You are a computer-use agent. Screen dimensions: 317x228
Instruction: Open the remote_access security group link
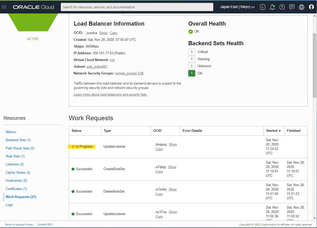[126, 73]
